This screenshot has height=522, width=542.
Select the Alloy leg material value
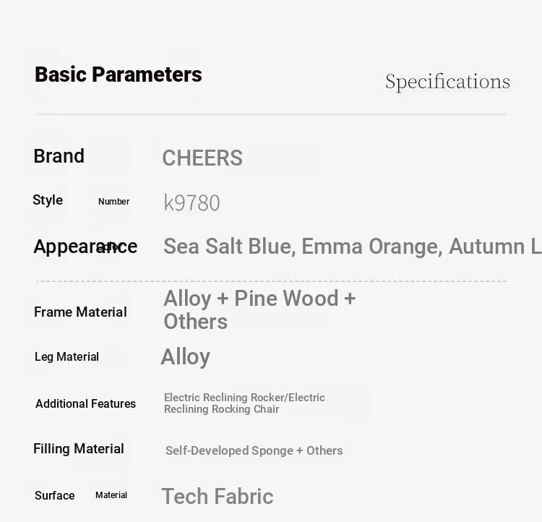pyautogui.click(x=186, y=356)
